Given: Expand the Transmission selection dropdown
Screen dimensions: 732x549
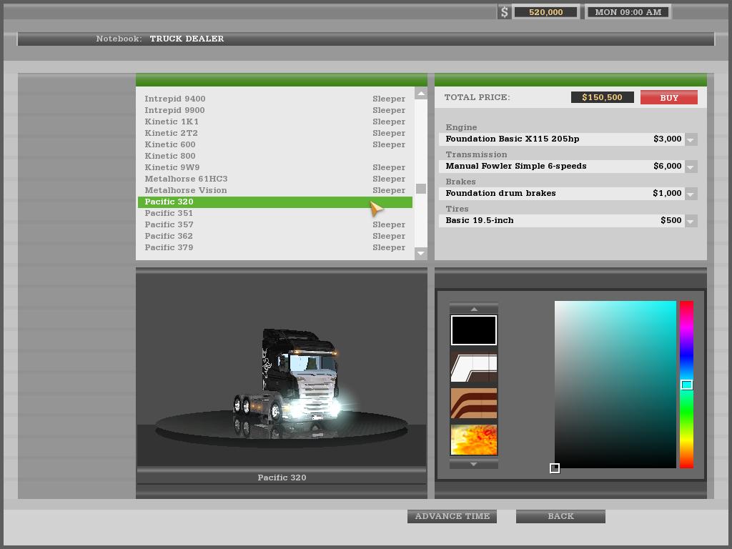Looking at the screenshot, I should coord(691,167).
